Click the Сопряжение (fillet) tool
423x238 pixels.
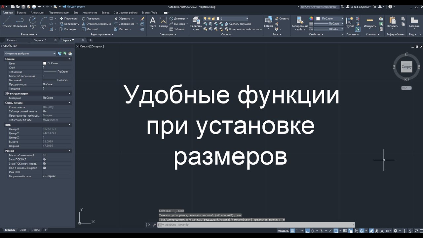point(124,24)
